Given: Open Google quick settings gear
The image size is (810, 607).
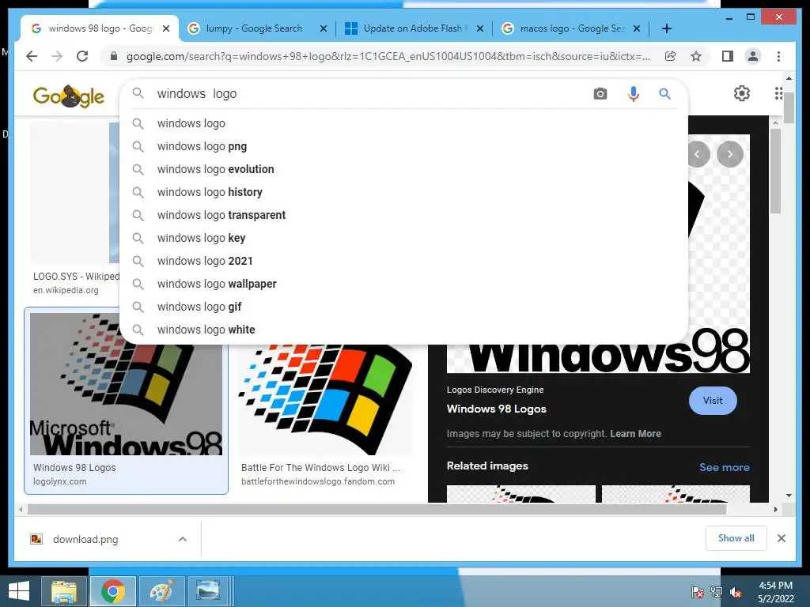Looking at the screenshot, I should 742,93.
